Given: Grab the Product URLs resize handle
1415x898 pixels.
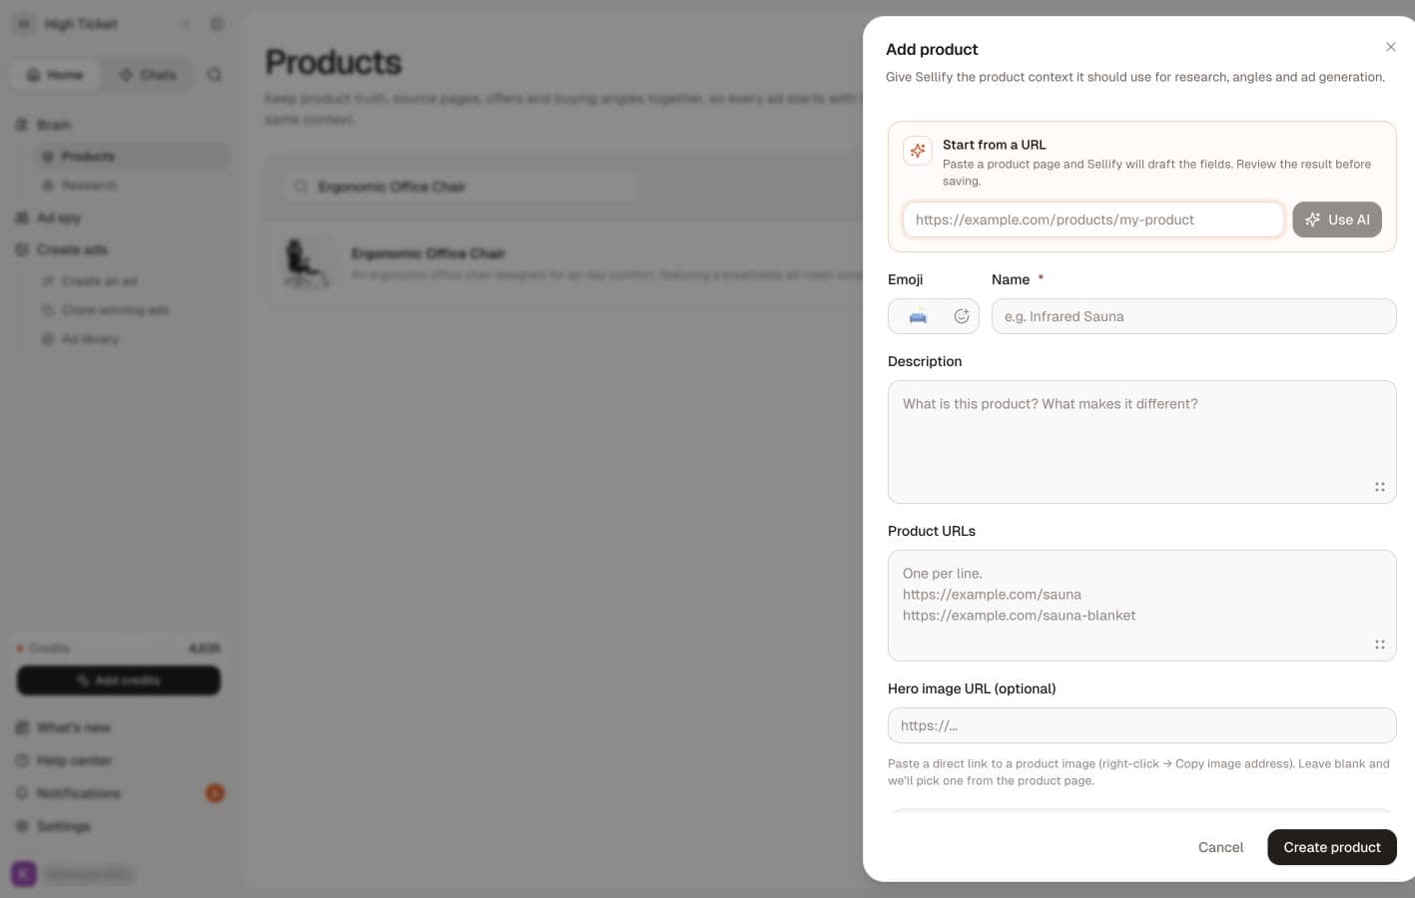Looking at the screenshot, I should 1379,645.
